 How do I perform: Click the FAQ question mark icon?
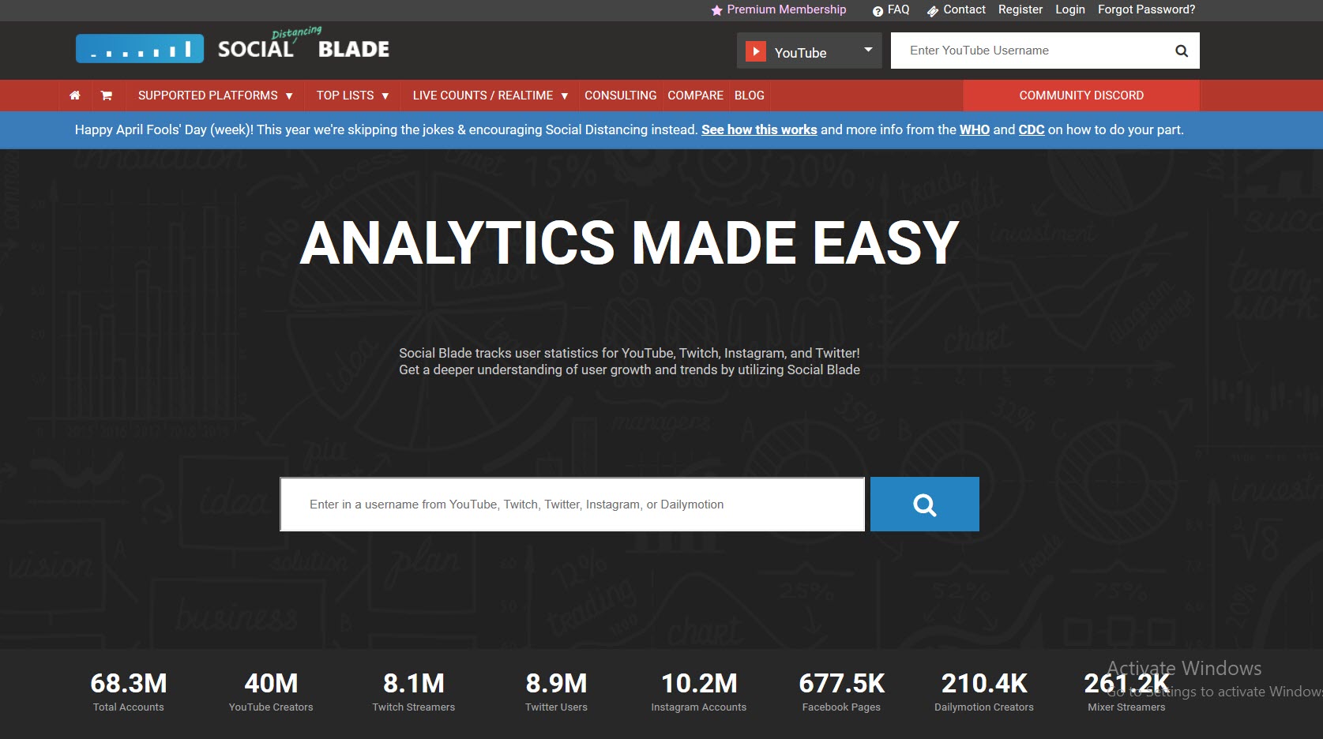point(878,11)
